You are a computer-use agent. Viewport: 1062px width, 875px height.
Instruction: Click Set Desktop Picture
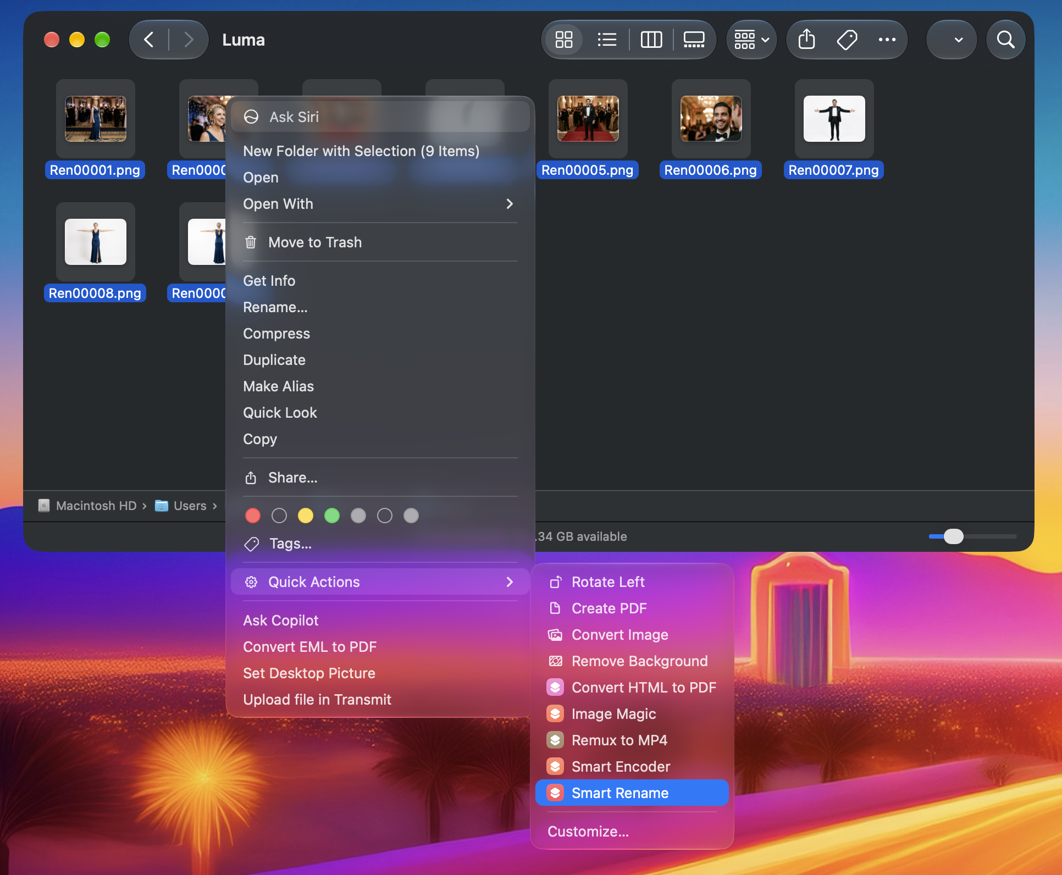coord(380,673)
